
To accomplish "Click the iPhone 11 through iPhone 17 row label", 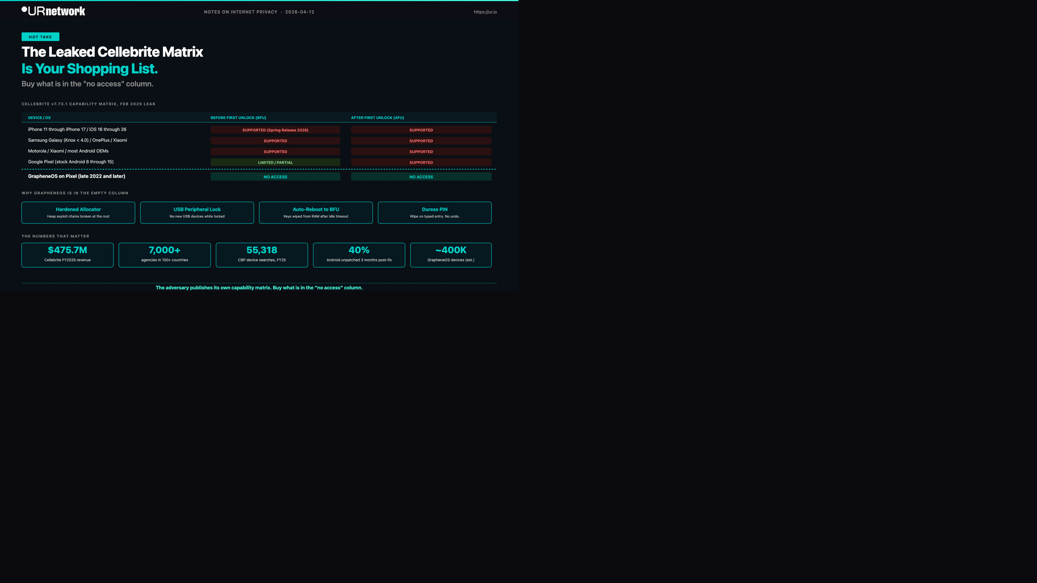I will click(x=77, y=130).
